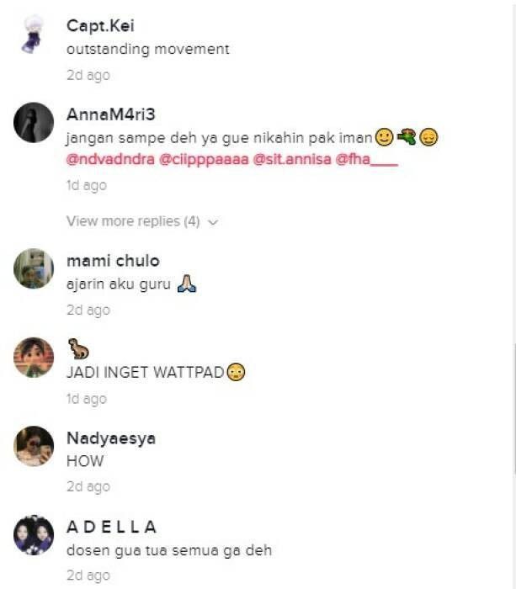Screen dimensions: 516x589
Task: Open A D E L L A's profile picture
Action: click(x=34, y=535)
